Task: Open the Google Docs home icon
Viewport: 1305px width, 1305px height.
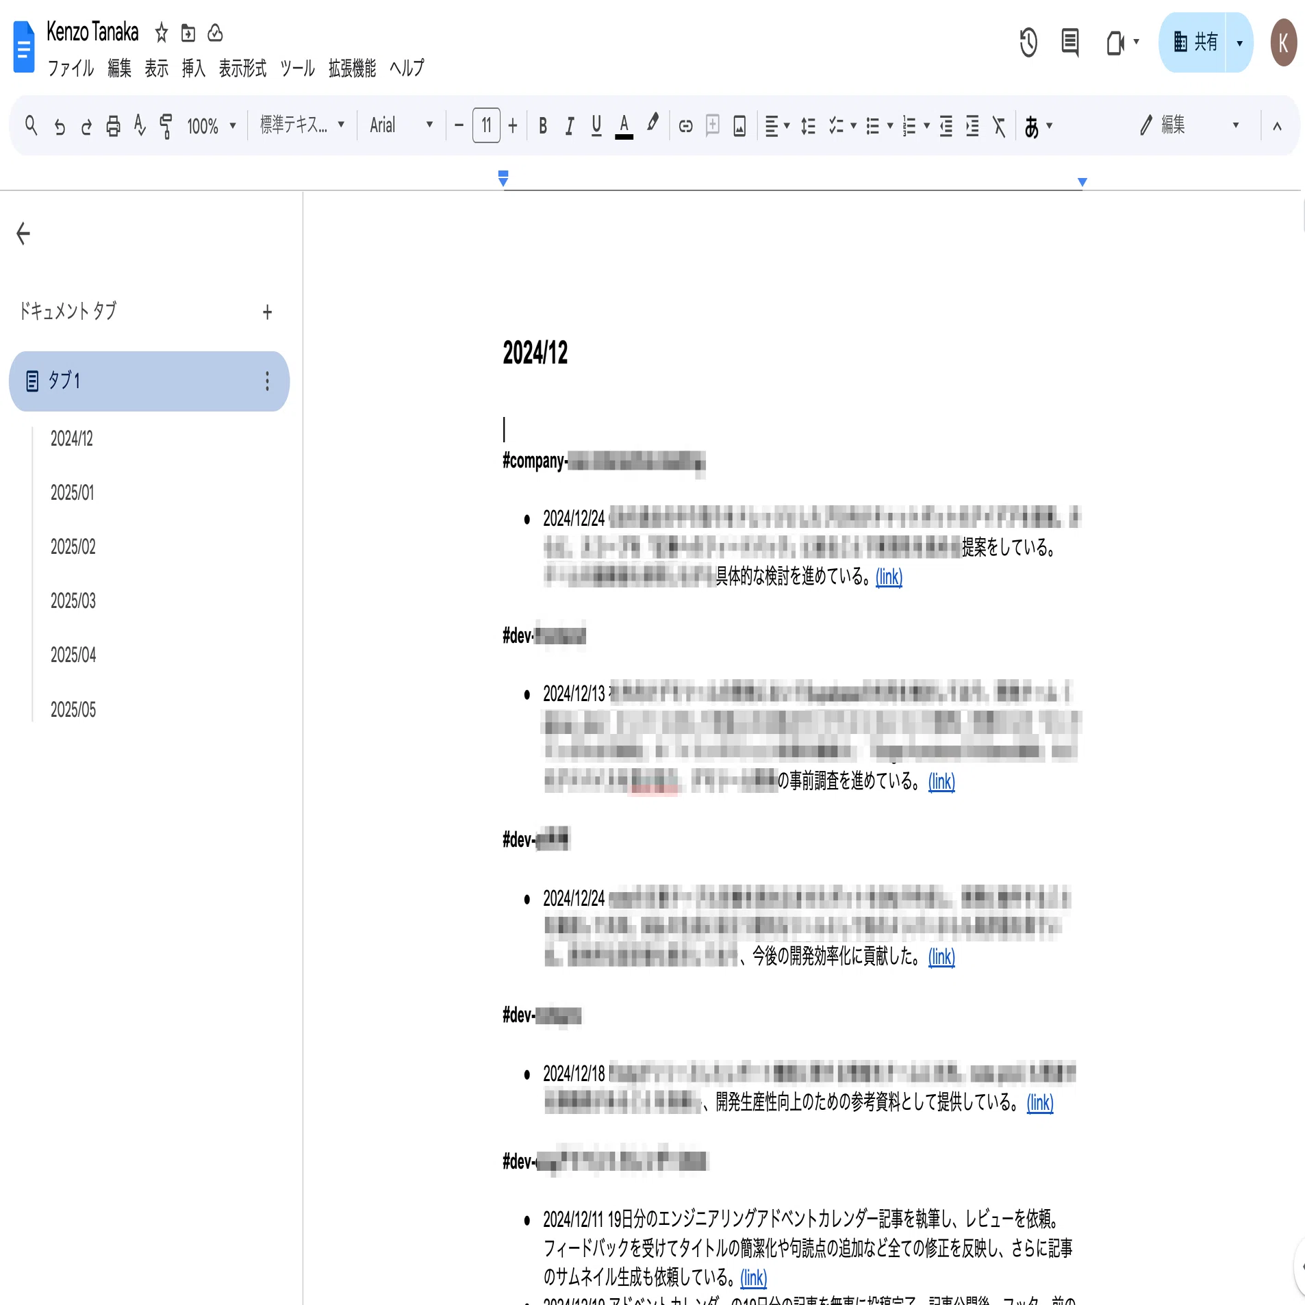Action: 24,47
